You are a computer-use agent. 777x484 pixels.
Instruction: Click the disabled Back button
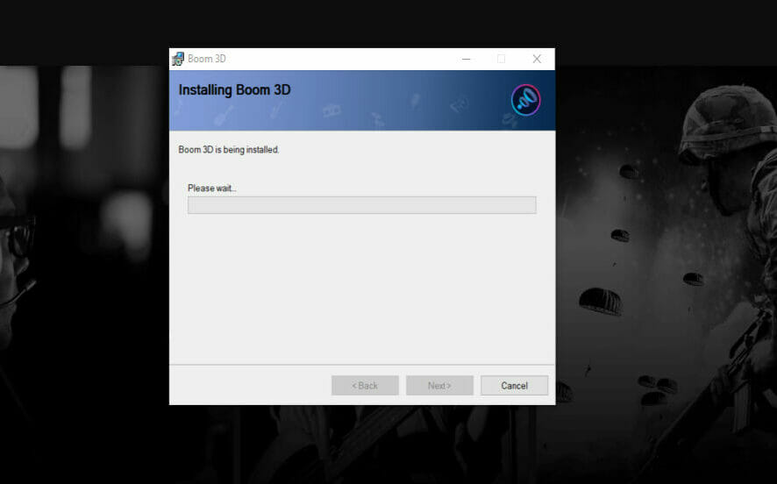coord(365,386)
